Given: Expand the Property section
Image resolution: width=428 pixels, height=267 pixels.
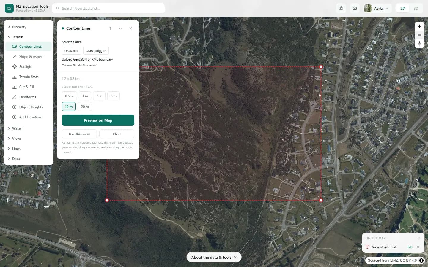Looking at the screenshot, I should pyautogui.click(x=29, y=27).
